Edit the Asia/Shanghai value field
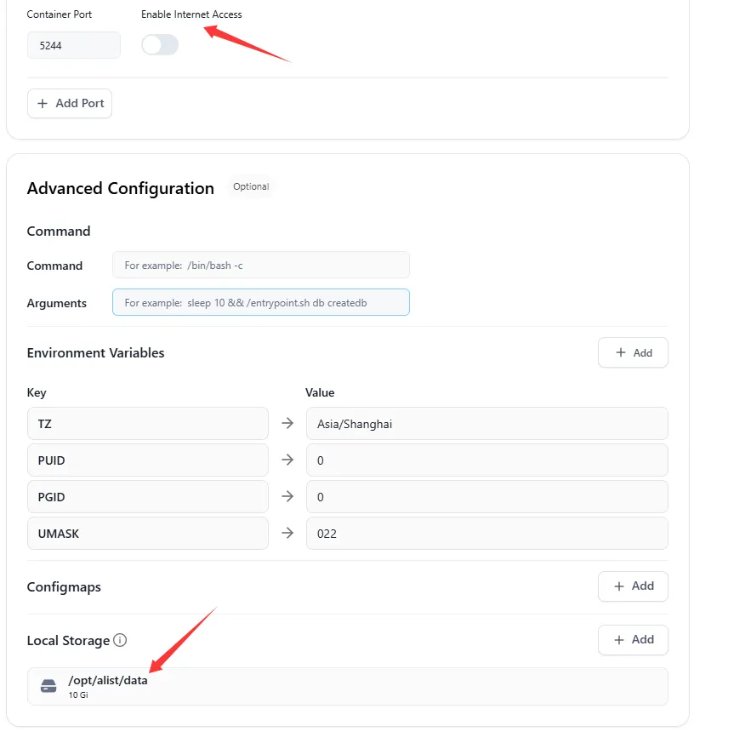 tap(487, 424)
